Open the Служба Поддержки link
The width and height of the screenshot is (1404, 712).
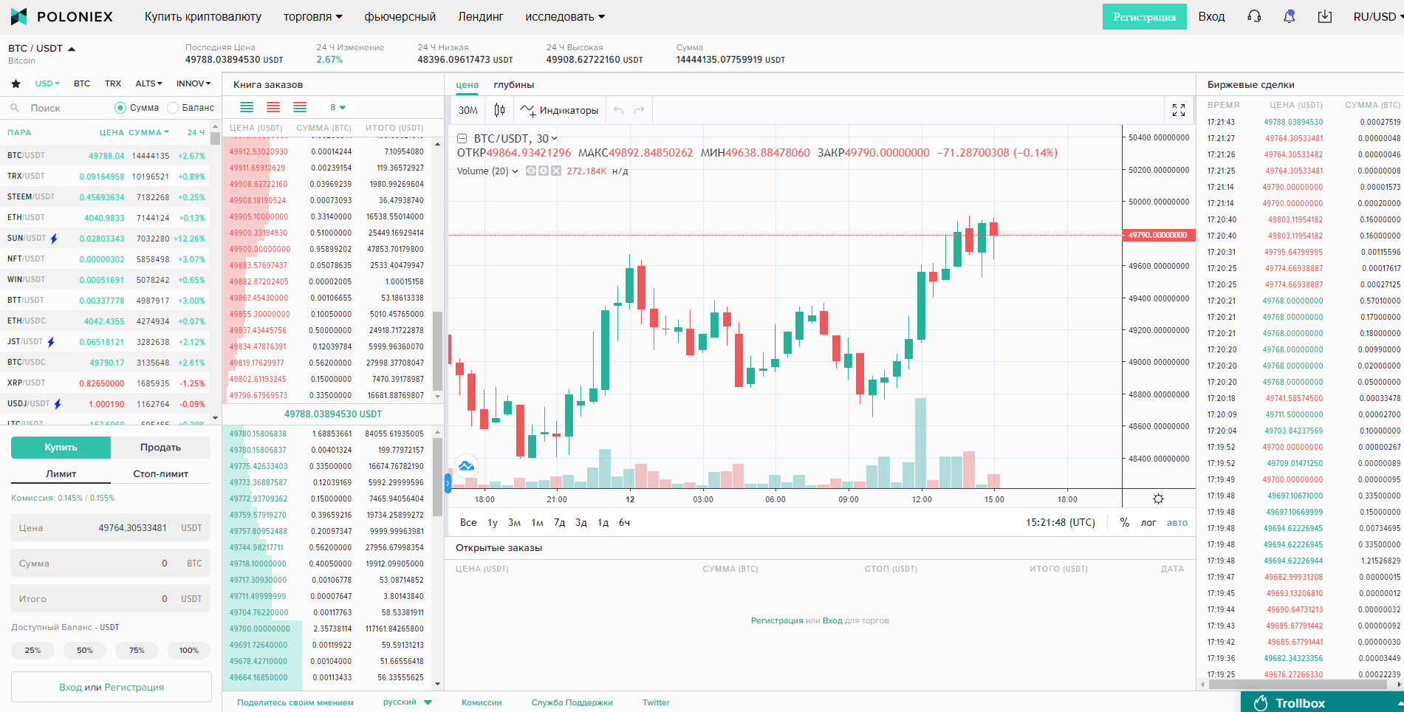[x=572, y=702]
